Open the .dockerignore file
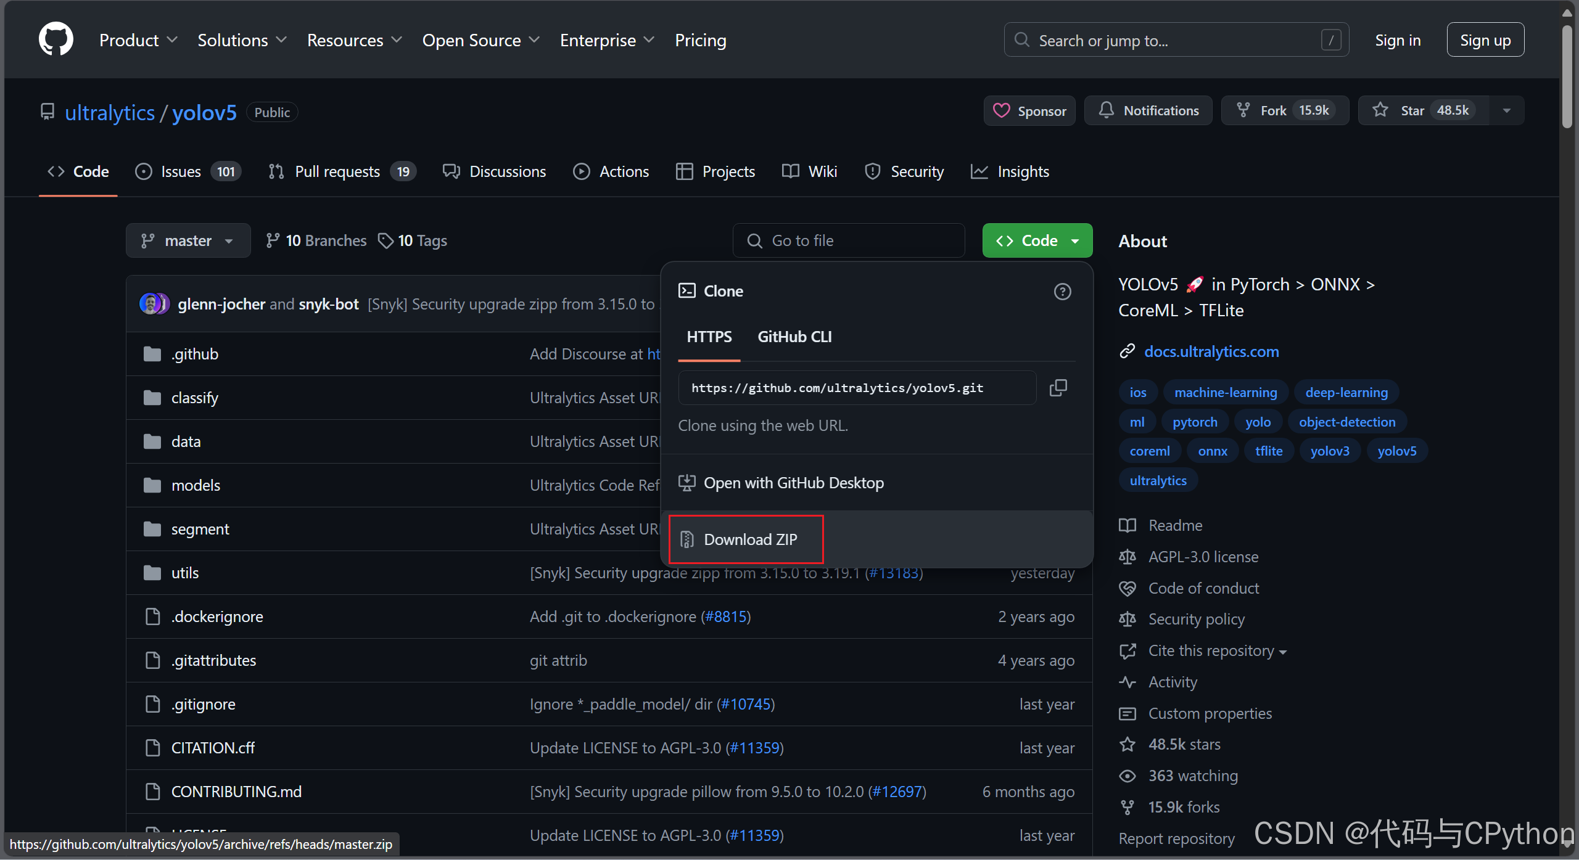The height and width of the screenshot is (860, 1579). pos(217,616)
